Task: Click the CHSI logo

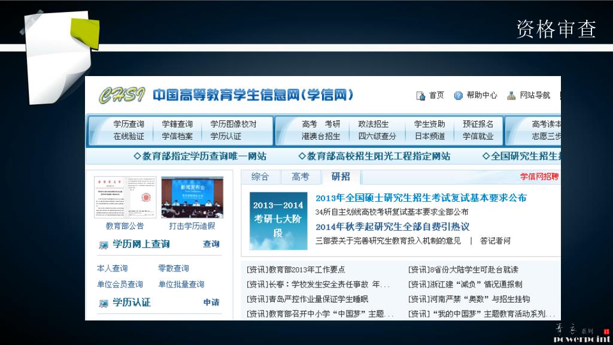Action: pyautogui.click(x=122, y=95)
